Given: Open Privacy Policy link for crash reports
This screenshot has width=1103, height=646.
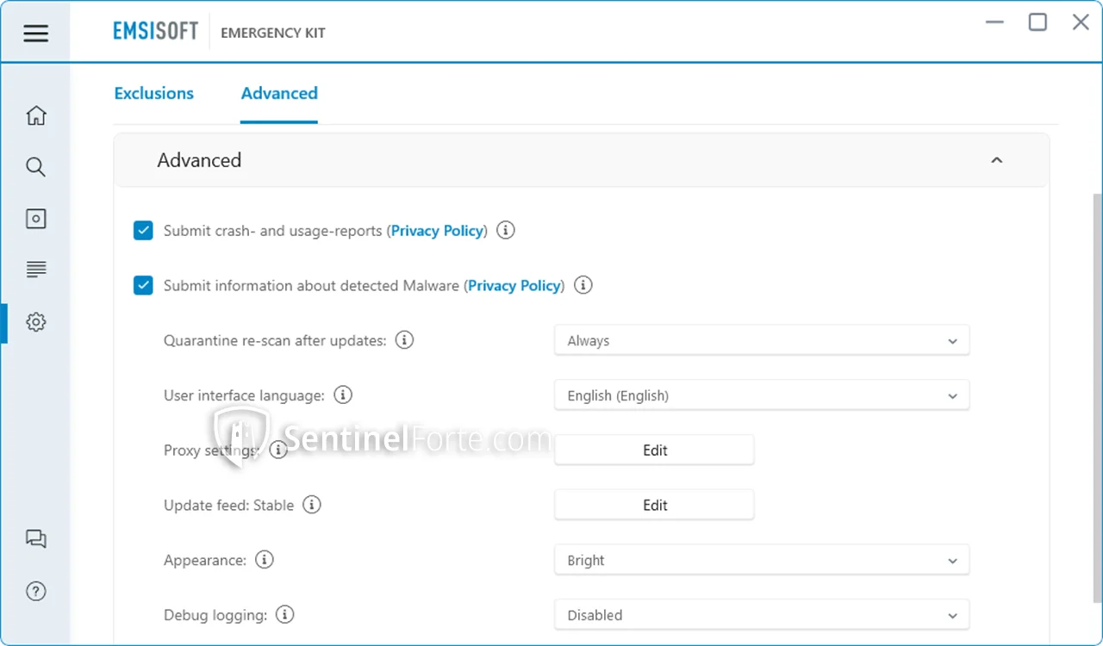Looking at the screenshot, I should (437, 231).
